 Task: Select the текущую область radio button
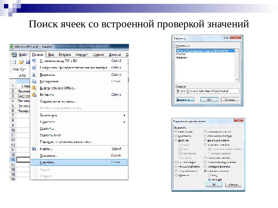coord(176,167)
